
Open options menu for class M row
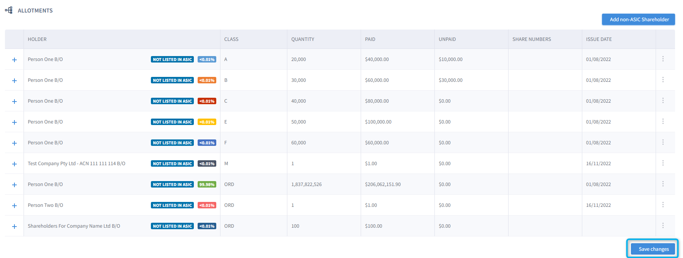click(663, 163)
